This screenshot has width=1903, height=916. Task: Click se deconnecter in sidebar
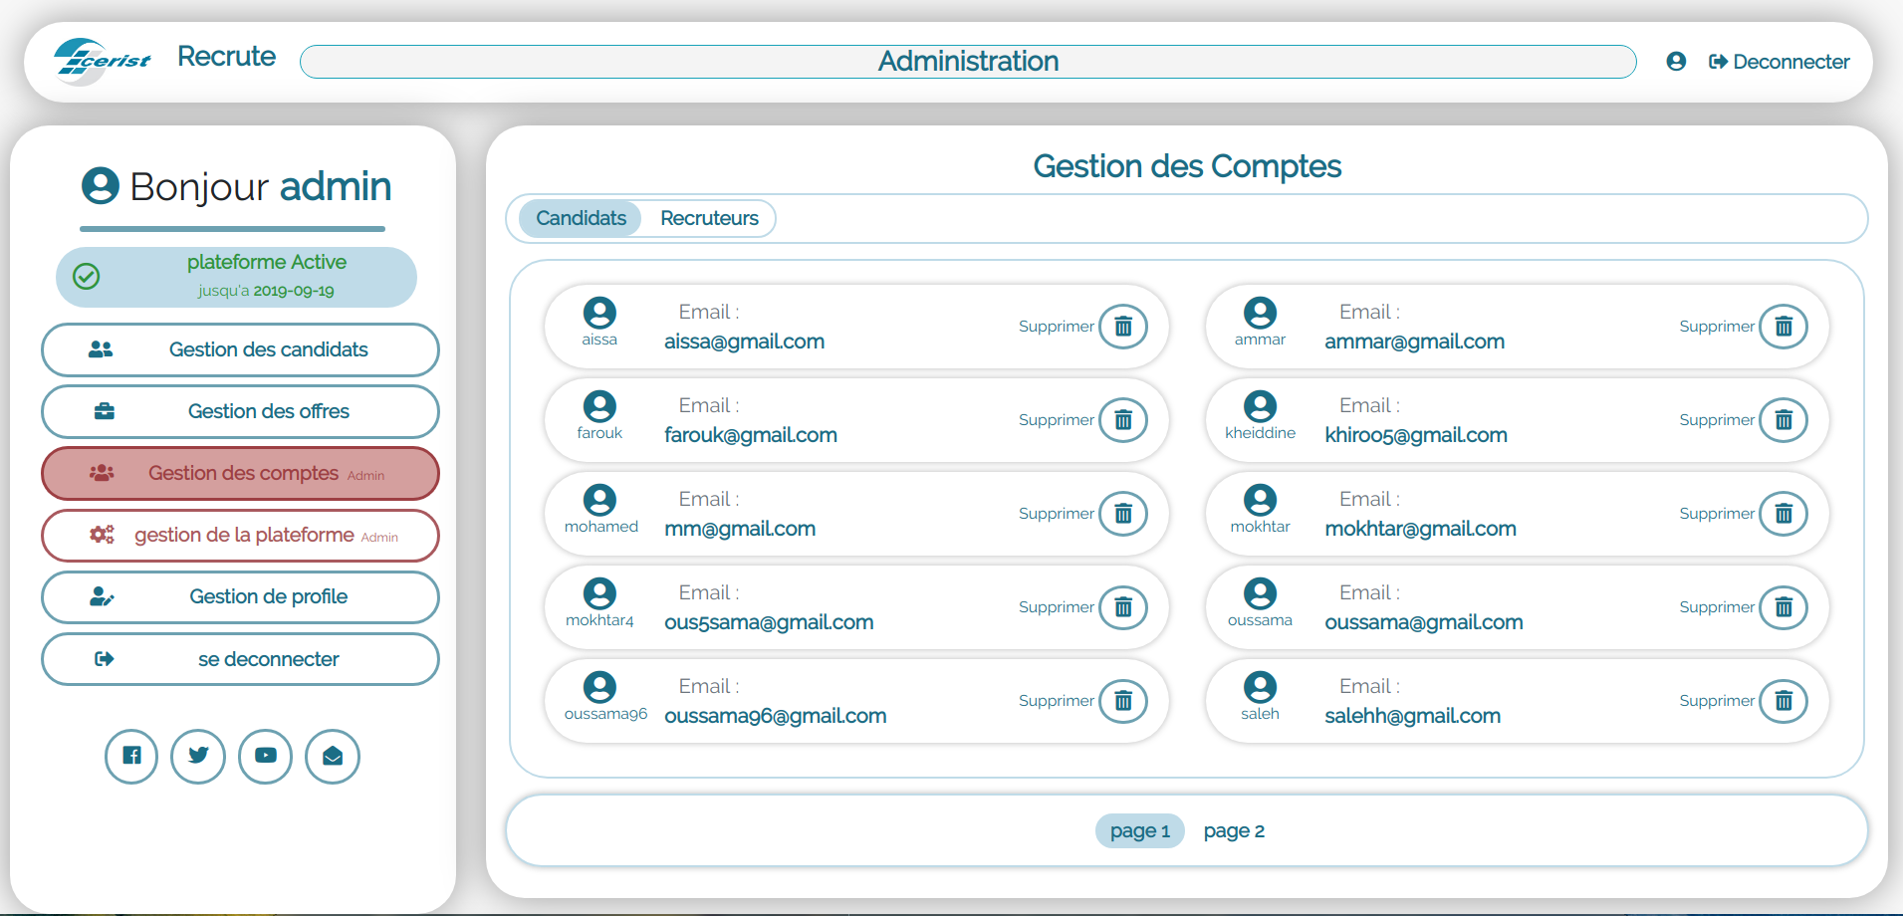pos(240,659)
